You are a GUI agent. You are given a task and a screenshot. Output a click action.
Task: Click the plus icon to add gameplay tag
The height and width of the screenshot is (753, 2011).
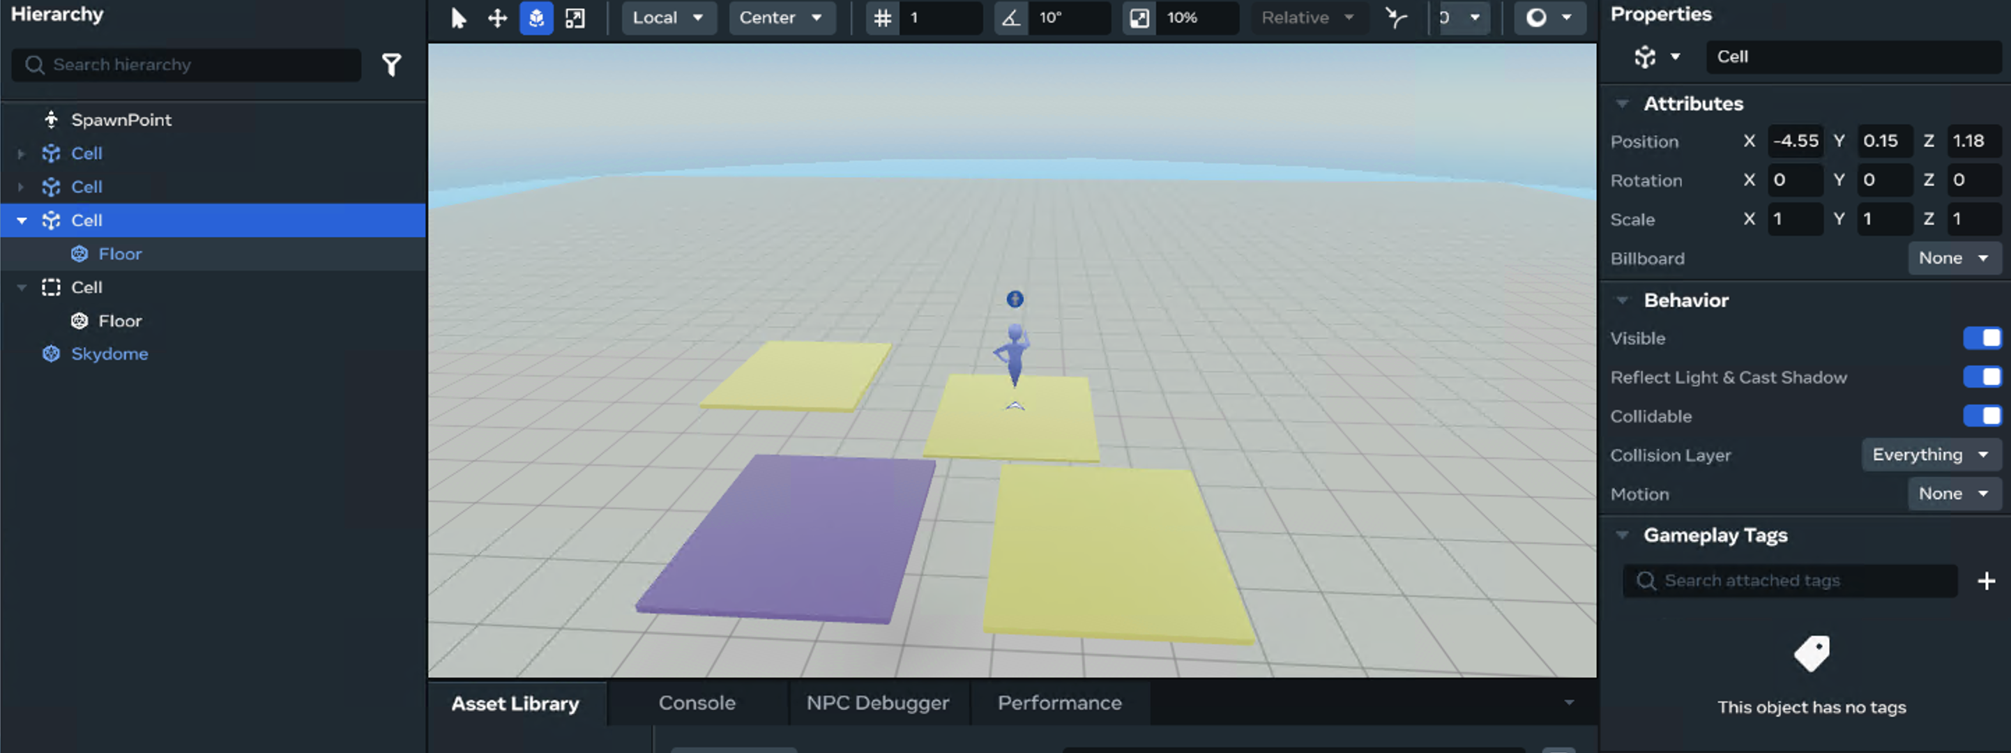tap(1986, 581)
